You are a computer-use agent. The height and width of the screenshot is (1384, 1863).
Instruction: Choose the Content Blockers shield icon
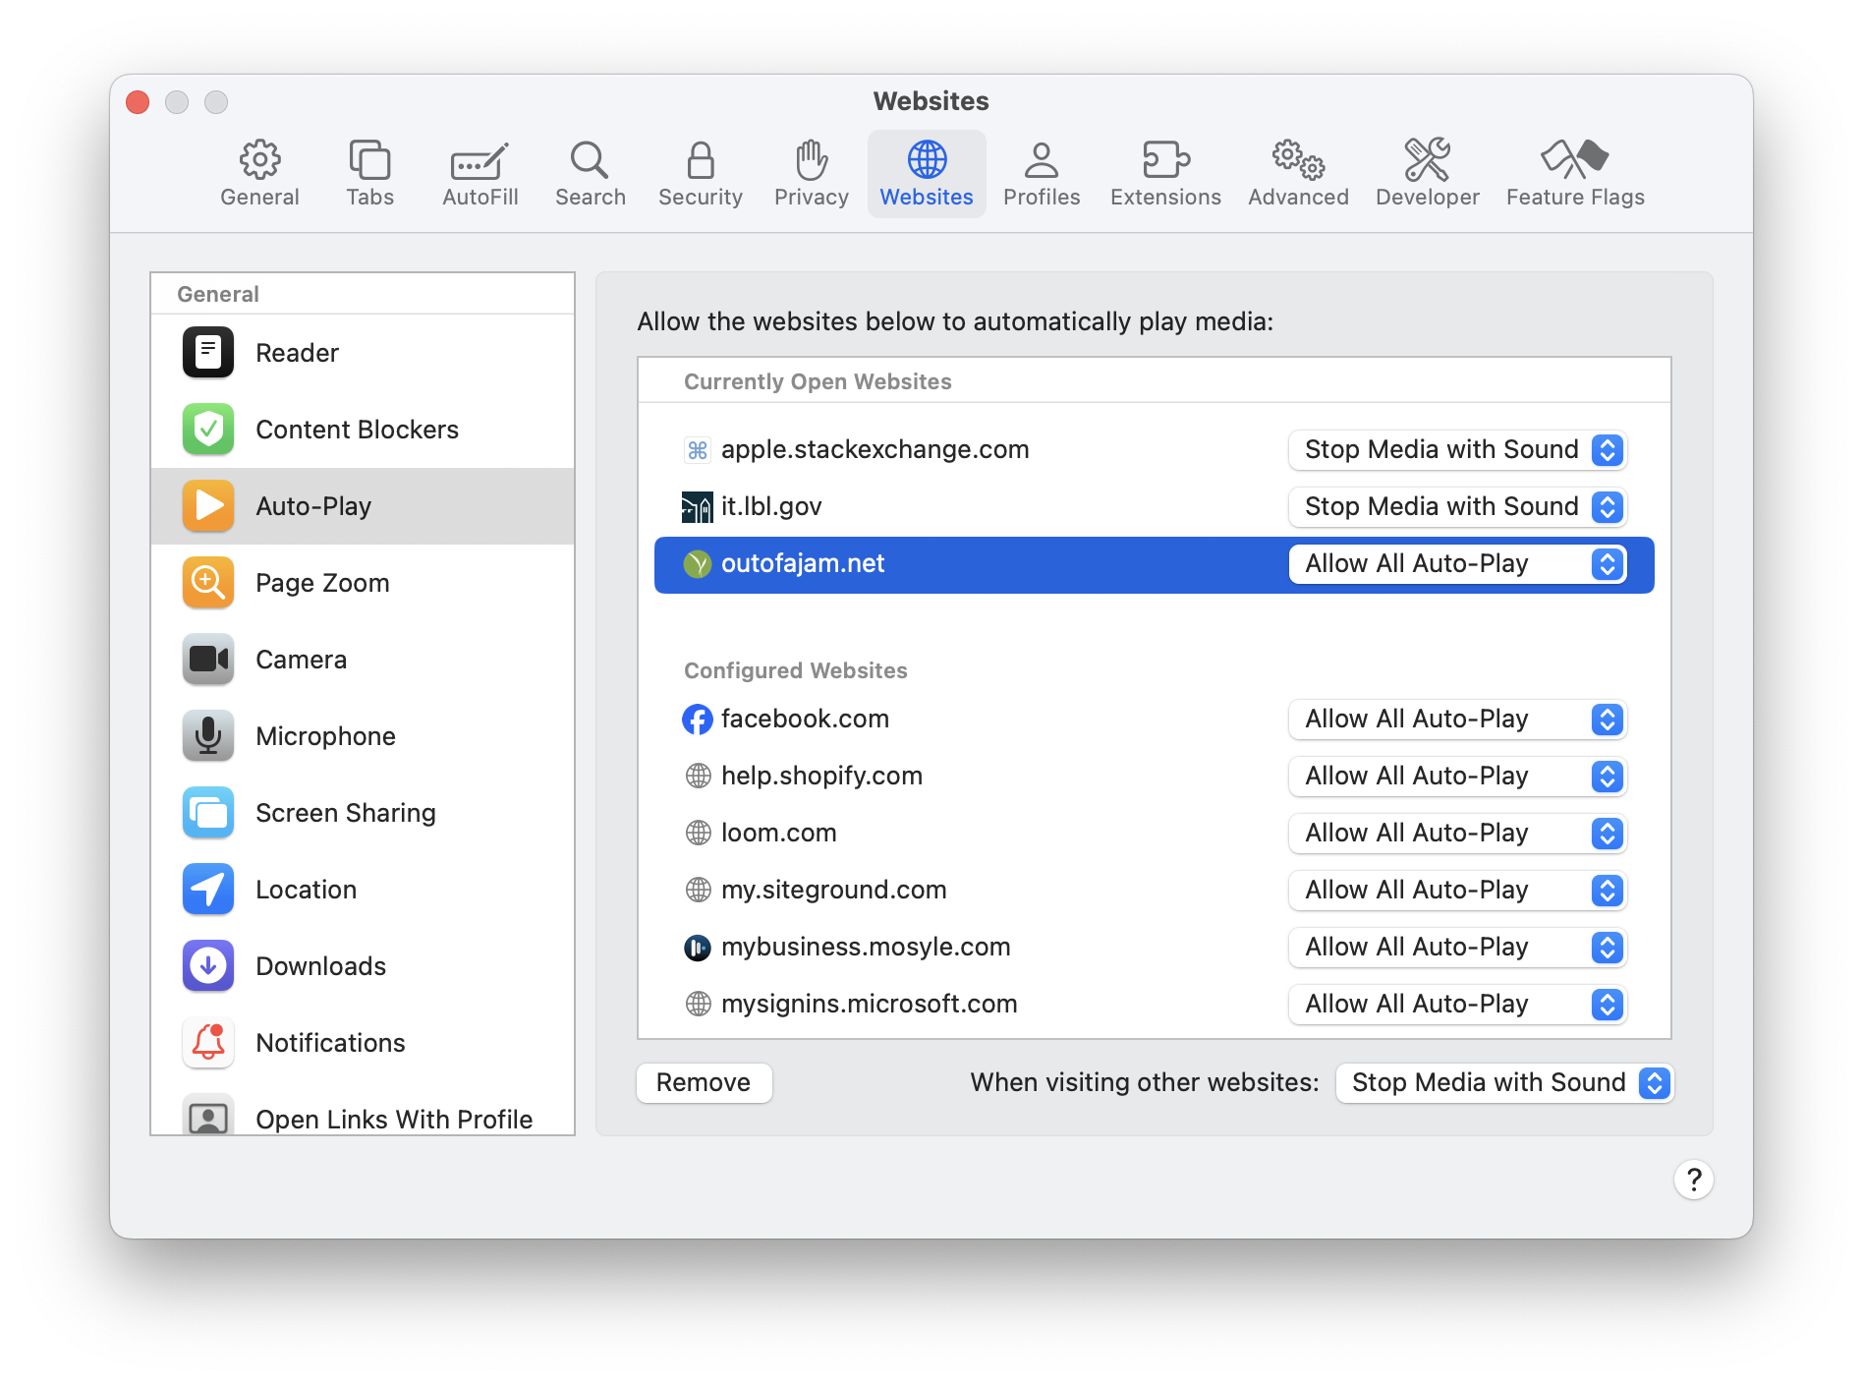208,430
